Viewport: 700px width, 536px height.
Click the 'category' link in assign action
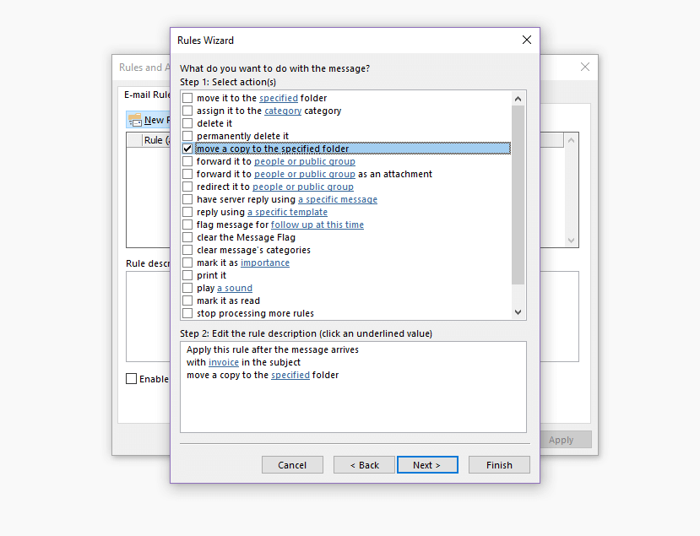point(283,111)
